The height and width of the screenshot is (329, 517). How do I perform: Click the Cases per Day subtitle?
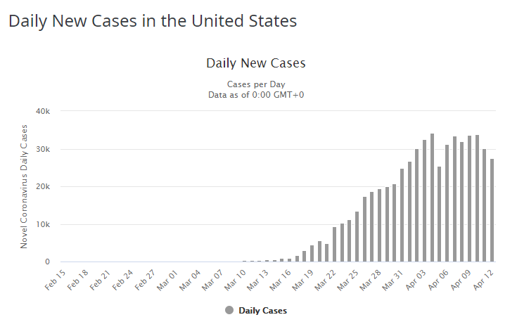[x=256, y=84]
